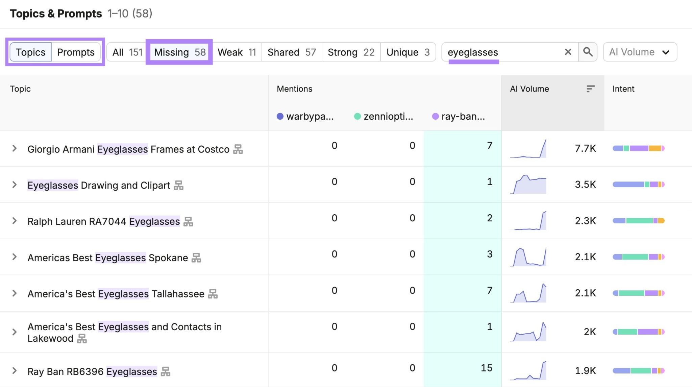Open trend sparkline for Spokane row
The height and width of the screenshot is (387, 692).
[x=528, y=257]
